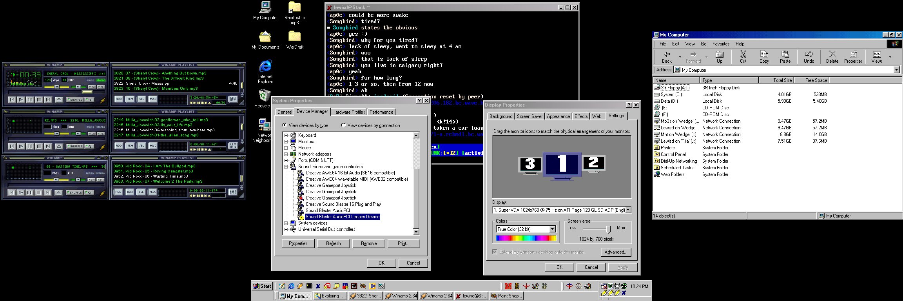The image size is (903, 301).
Task: Click the Up toolbar icon in My Computer
Action: (720, 57)
